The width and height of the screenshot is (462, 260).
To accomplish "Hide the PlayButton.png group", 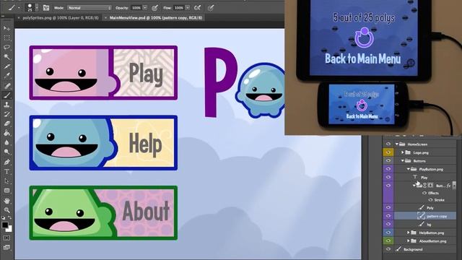I will click(388, 169).
